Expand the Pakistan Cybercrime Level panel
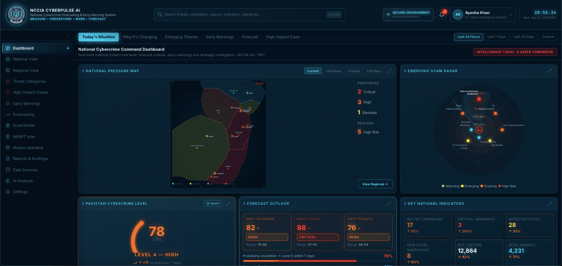Viewport: 562px width, 266px height. 228,204
